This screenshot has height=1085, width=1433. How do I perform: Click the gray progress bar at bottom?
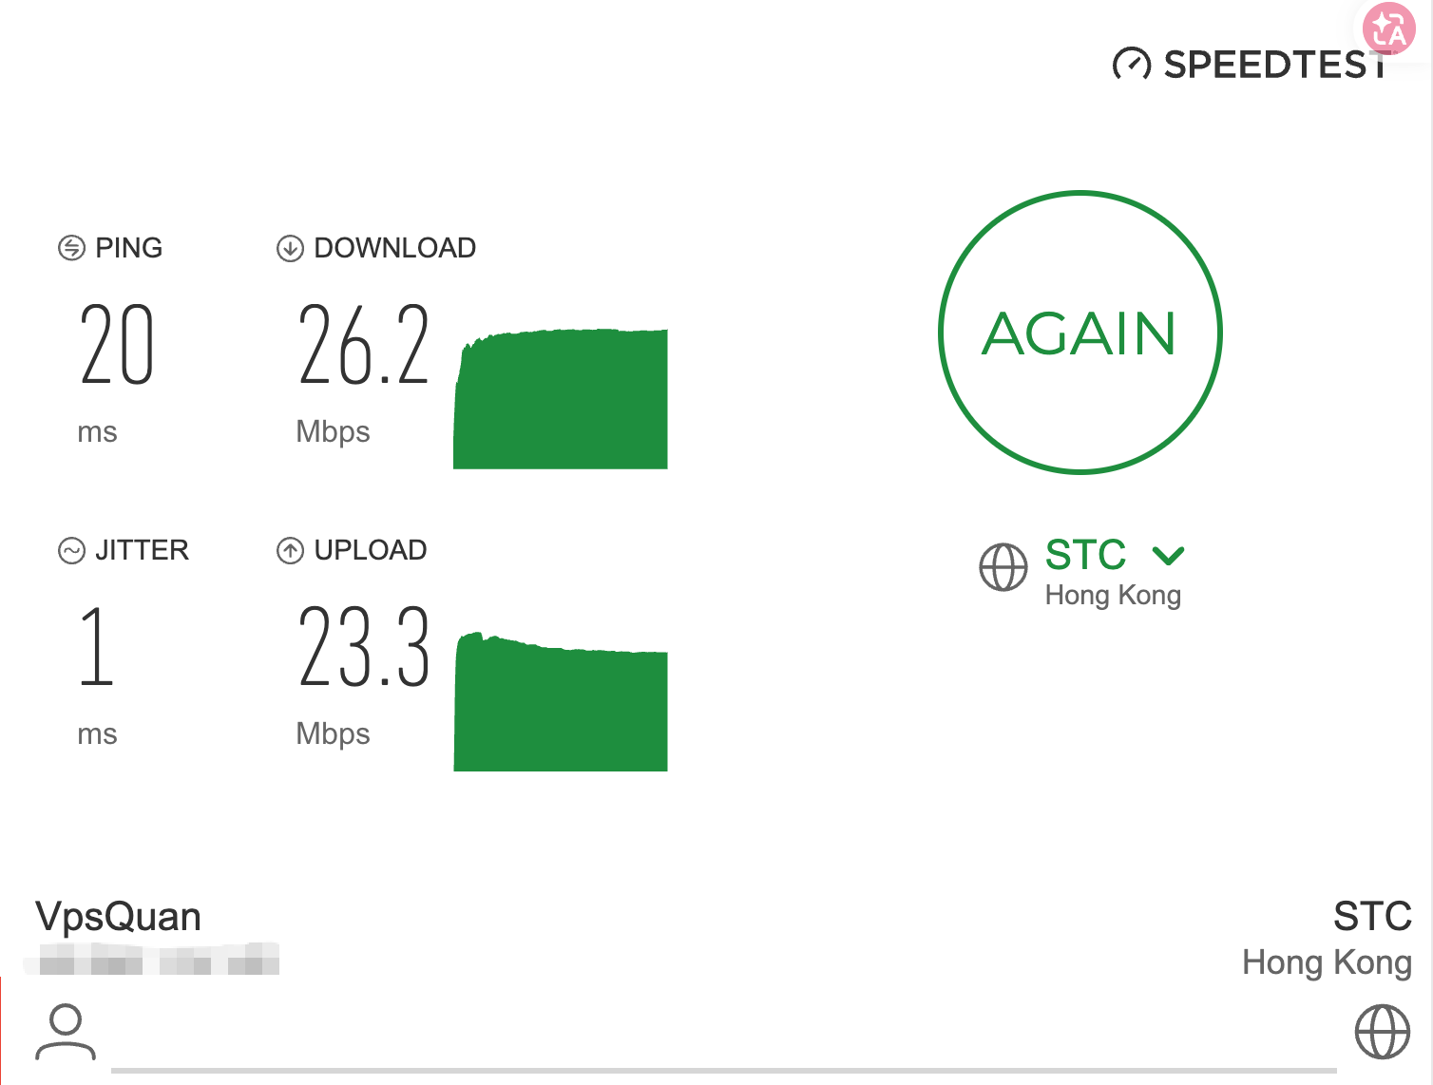[x=722, y=1071]
